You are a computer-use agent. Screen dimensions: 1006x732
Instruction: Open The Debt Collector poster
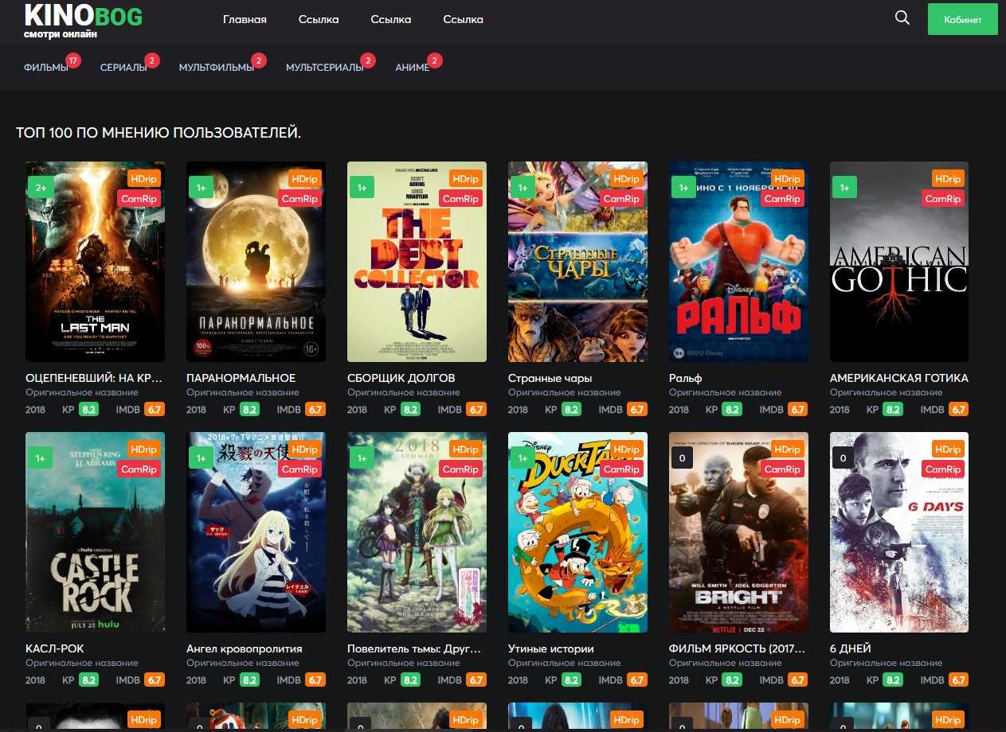(x=417, y=262)
